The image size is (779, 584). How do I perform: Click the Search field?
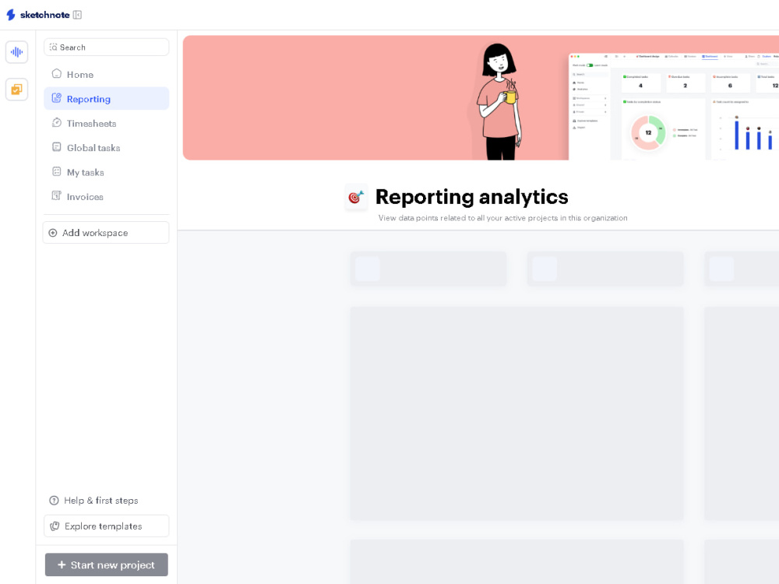106,47
